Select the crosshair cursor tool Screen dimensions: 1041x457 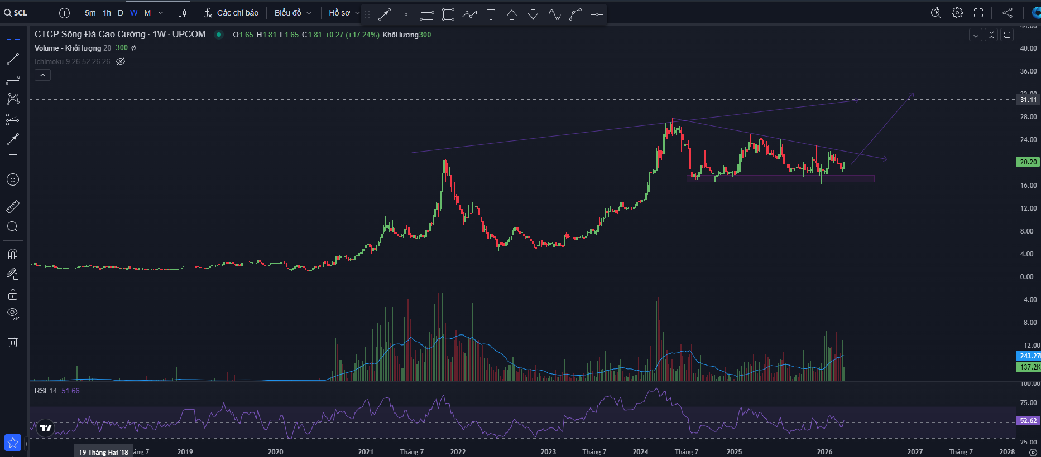click(13, 38)
